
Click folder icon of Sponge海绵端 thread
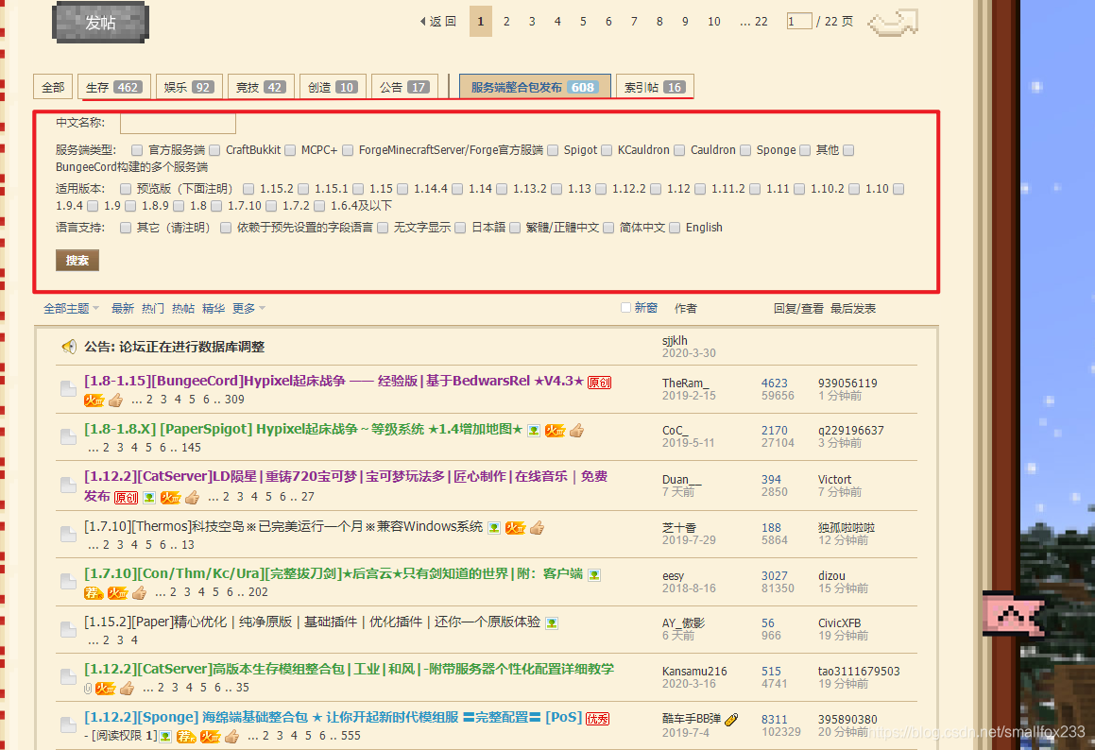[x=68, y=724]
